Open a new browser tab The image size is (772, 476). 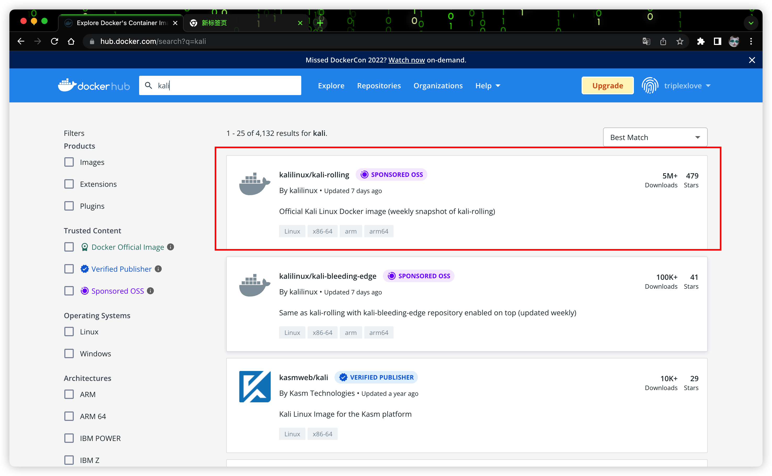click(320, 23)
